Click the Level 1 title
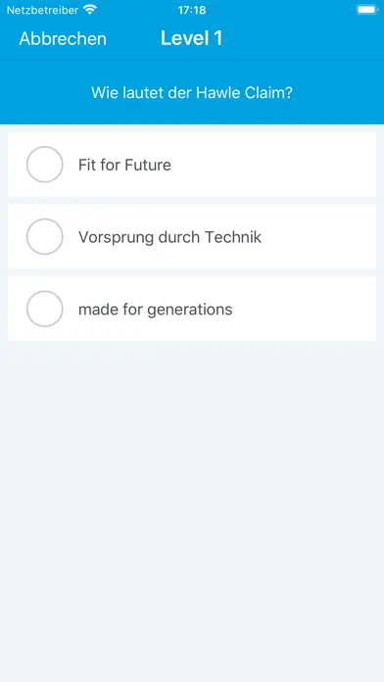This screenshot has width=384, height=682. coord(191,38)
